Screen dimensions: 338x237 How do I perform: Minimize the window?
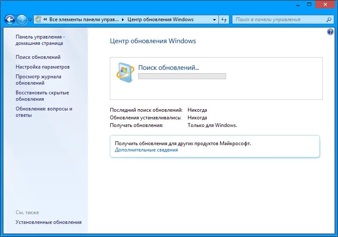pyautogui.click(x=298, y=5)
